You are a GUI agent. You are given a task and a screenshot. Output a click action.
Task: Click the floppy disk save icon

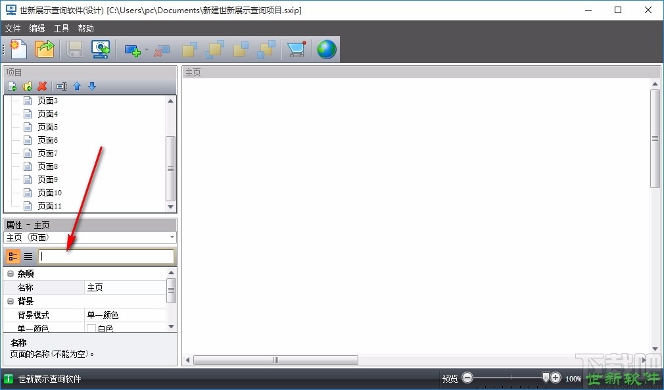coord(75,49)
